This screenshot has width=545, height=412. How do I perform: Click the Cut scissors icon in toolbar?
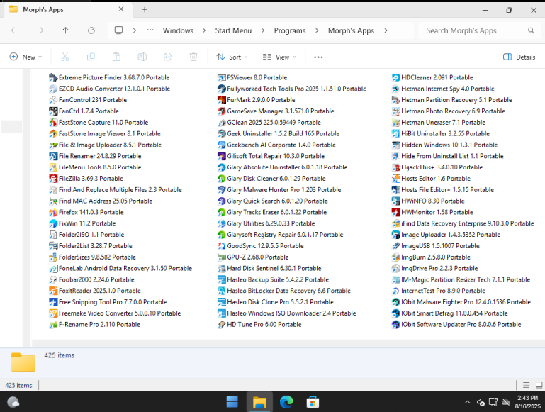coord(65,57)
